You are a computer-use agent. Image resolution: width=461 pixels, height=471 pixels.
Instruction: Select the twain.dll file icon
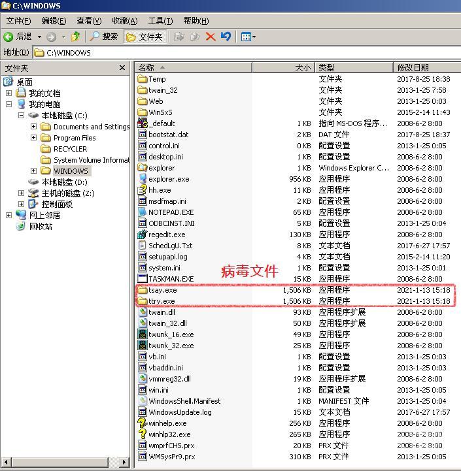tap(143, 312)
